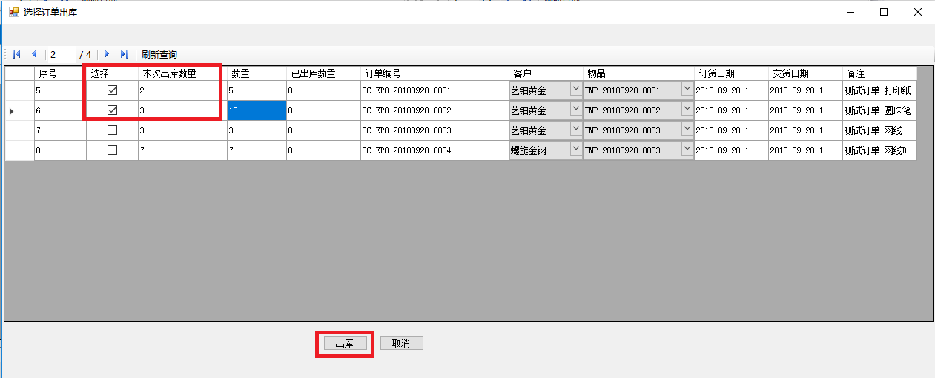This screenshot has width=935, height=378.
Task: Click remark cell 测试订单-圆珠笔
Action: (879, 110)
